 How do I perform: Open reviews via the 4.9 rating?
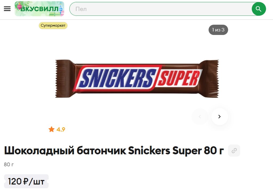click(61, 129)
